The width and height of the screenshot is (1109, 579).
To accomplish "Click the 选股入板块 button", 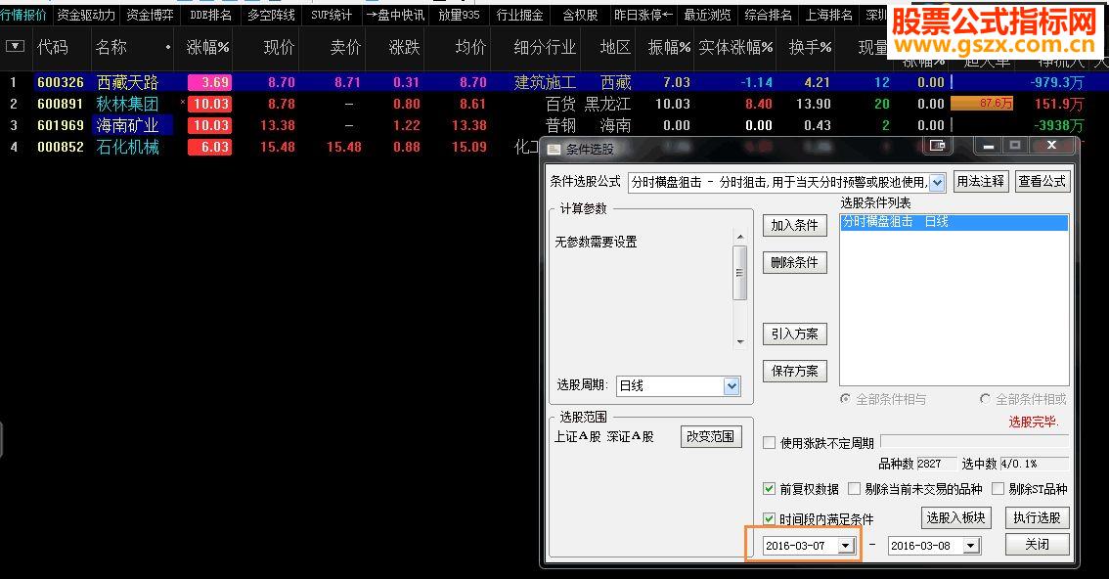I will coord(956,517).
